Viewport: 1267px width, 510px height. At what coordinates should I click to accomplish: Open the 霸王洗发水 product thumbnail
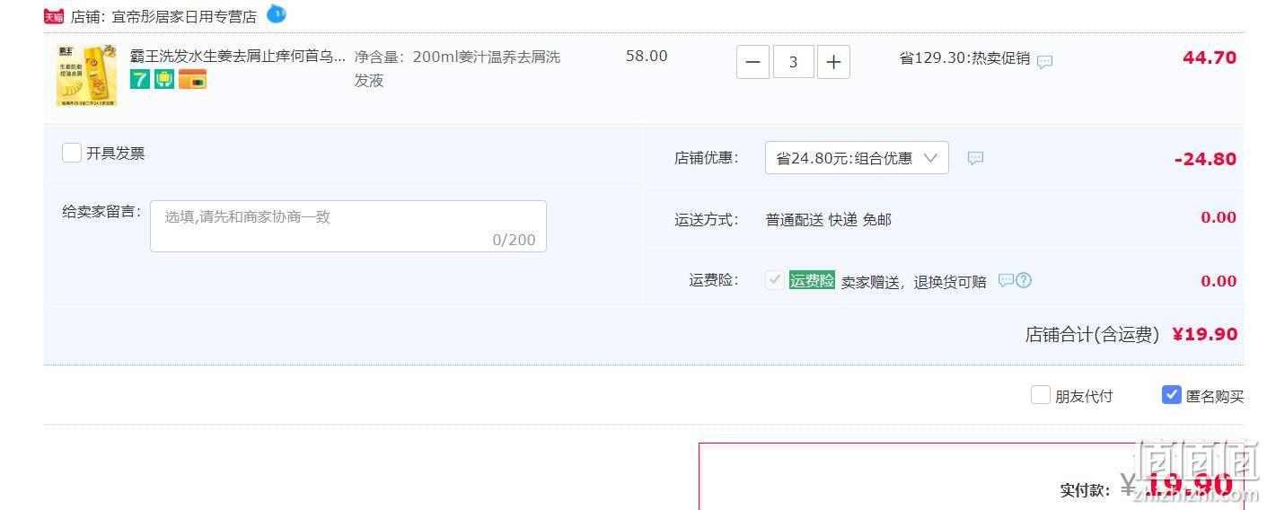click(x=87, y=76)
